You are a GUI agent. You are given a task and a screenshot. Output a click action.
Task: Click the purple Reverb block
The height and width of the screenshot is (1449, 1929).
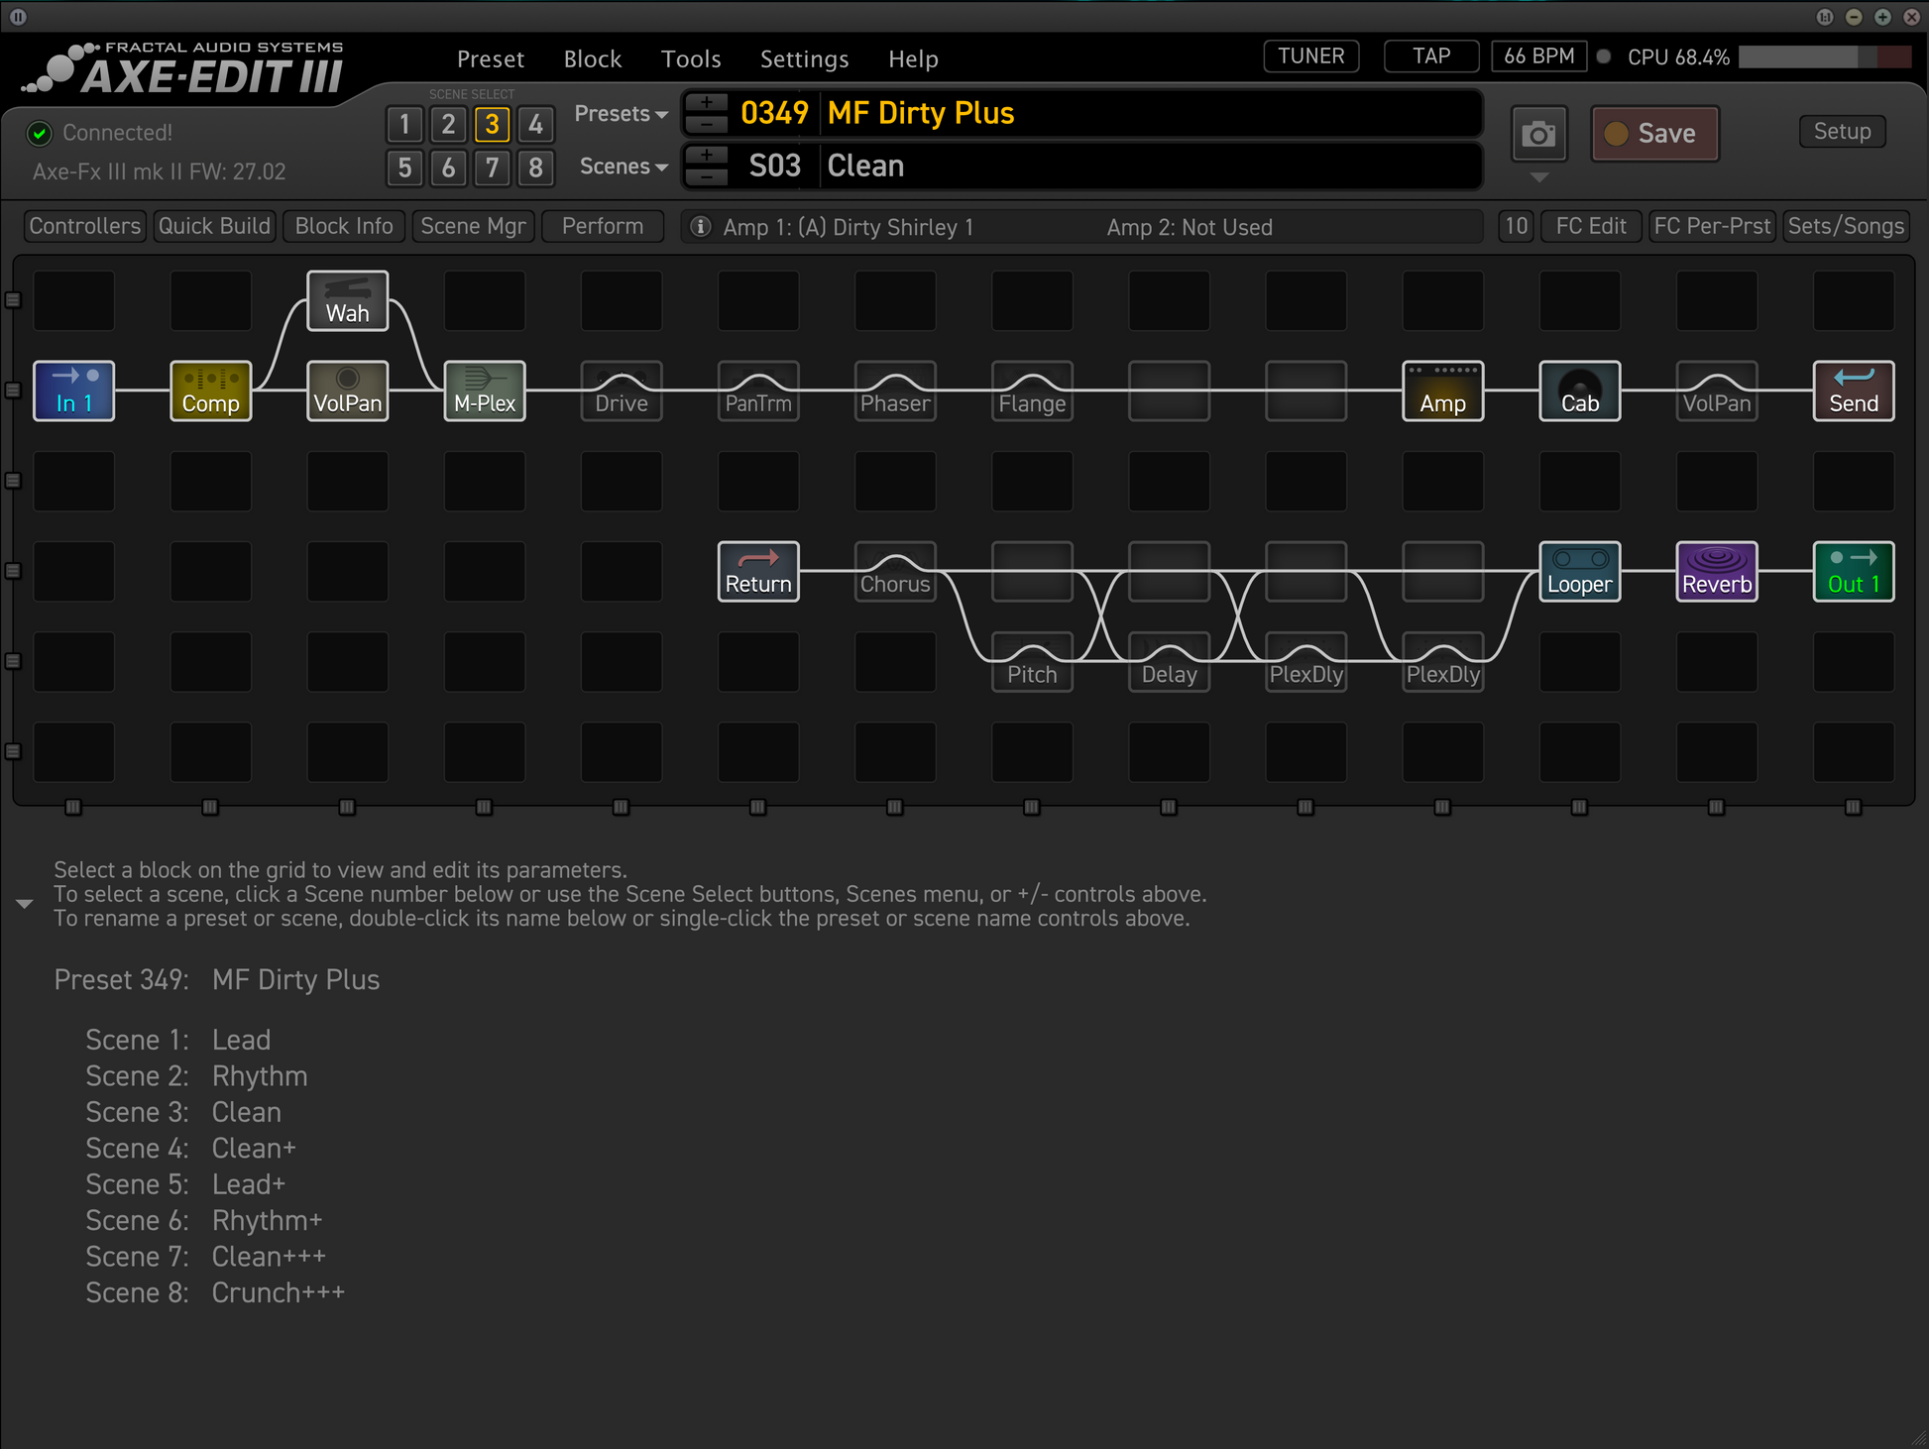(1716, 571)
